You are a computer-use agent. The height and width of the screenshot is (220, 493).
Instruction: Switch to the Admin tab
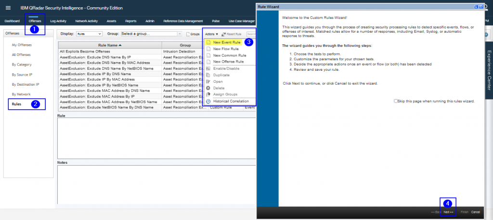150,21
